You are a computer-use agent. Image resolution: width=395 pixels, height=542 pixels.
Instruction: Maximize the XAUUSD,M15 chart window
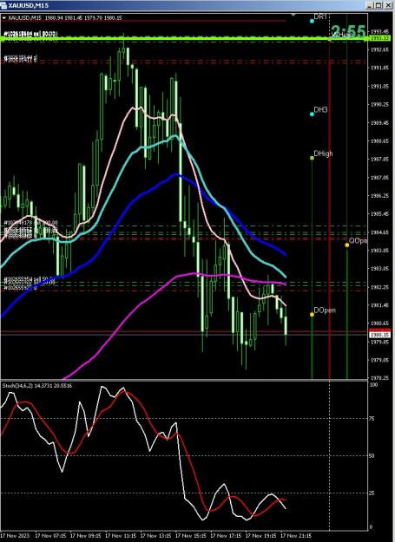pyautogui.click(x=379, y=5)
